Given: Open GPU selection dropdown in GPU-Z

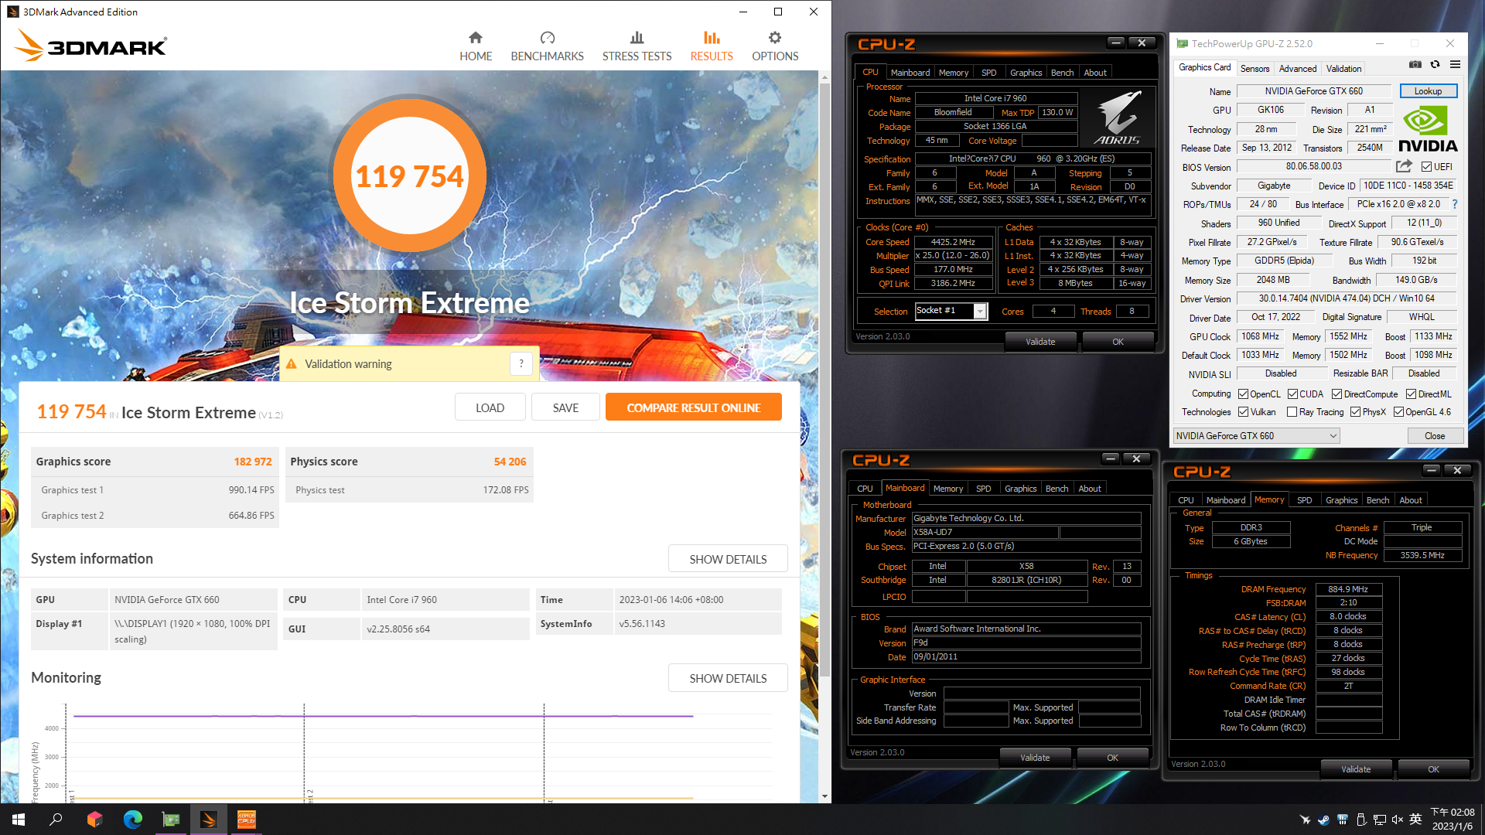Looking at the screenshot, I should coord(1256,436).
